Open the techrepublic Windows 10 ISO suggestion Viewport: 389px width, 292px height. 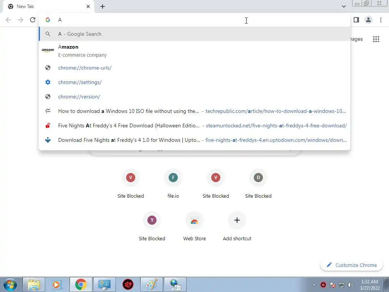point(194,111)
